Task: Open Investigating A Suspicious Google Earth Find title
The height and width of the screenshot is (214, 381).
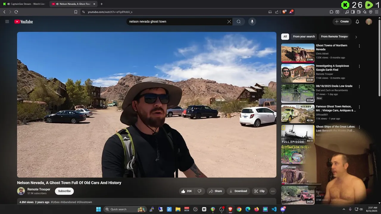Action: (332, 68)
